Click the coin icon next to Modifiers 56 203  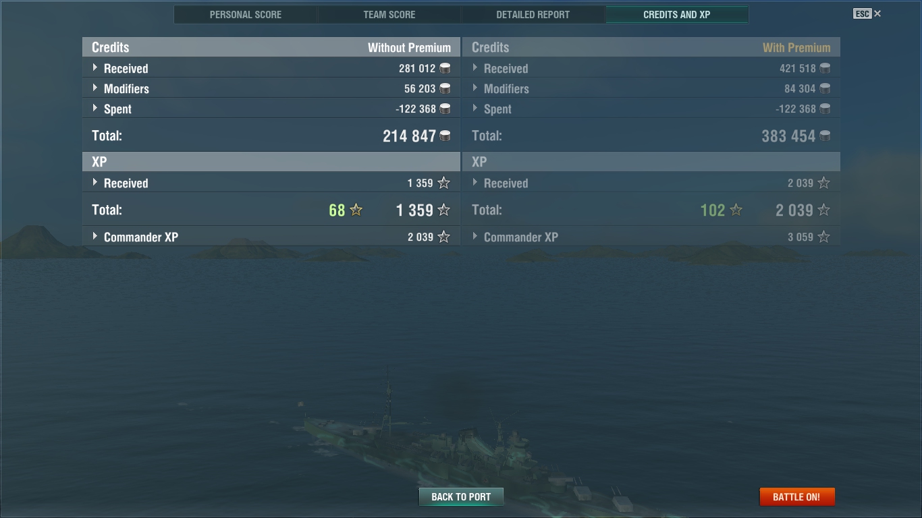tap(445, 88)
